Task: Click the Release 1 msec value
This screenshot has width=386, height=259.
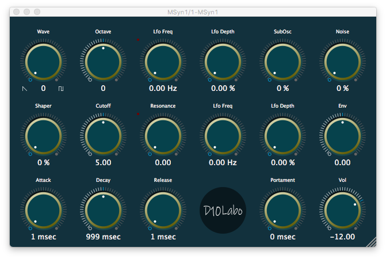Action: pos(163,237)
